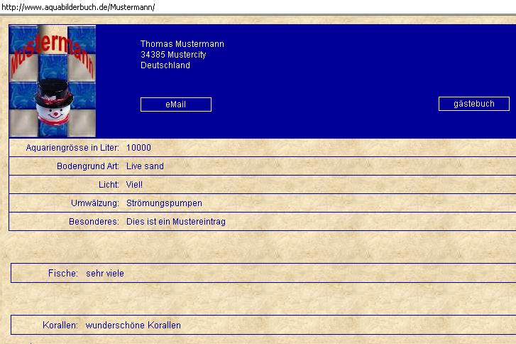Click the Fische label

[x=62, y=273]
